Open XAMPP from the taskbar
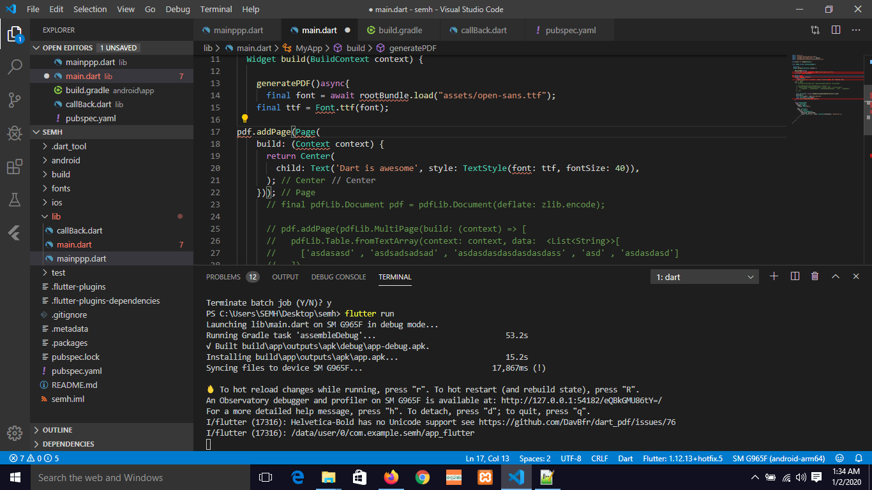Image resolution: width=872 pixels, height=490 pixels. point(485,477)
